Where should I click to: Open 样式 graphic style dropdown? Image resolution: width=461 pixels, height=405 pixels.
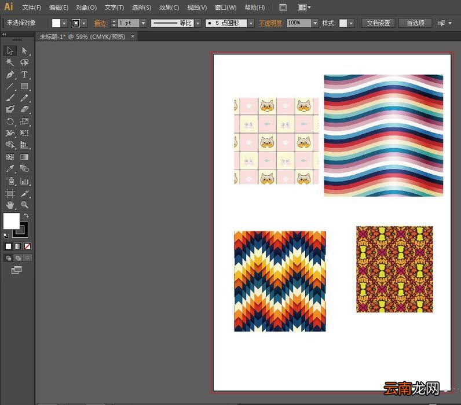[x=351, y=23]
